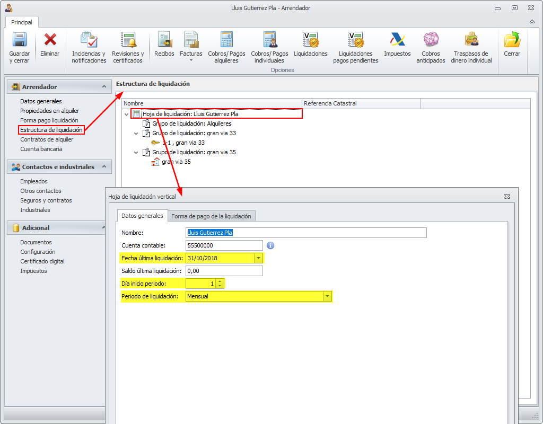Viewport: 543px width, 424px height.
Task: Open the Facturas dropdown arrow
Action: (191, 60)
